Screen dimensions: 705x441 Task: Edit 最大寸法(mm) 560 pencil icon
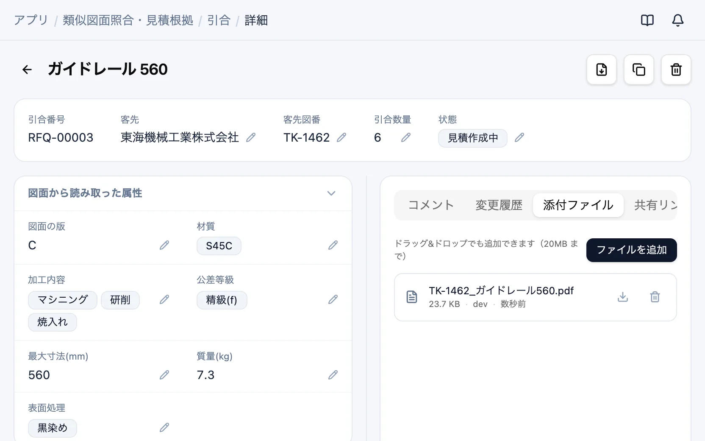tap(164, 375)
